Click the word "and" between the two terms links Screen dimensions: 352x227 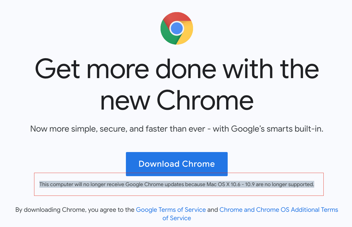(212, 210)
